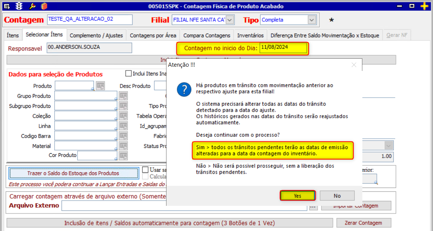Expand the Tipo dropdown
The height and width of the screenshot is (231, 433).
click(x=312, y=20)
